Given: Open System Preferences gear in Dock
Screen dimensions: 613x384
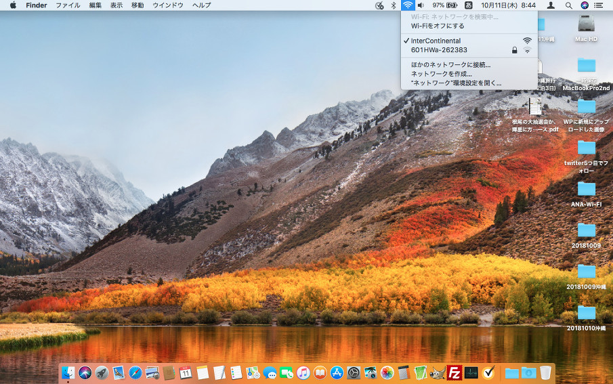Looking at the screenshot, I should [354, 372].
